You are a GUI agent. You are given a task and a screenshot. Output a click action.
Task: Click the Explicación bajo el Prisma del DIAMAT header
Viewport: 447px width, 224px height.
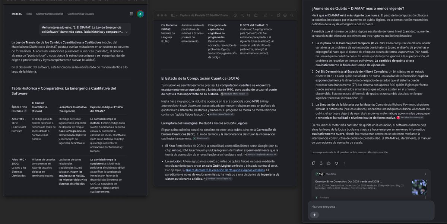tap(107, 109)
